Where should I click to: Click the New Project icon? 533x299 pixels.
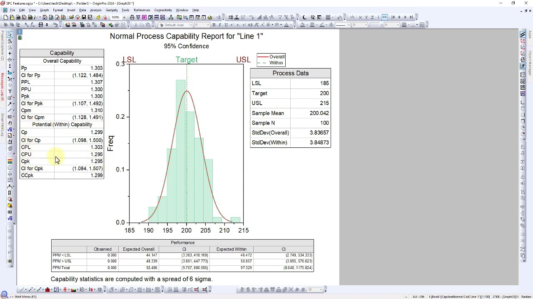coord(6,17)
